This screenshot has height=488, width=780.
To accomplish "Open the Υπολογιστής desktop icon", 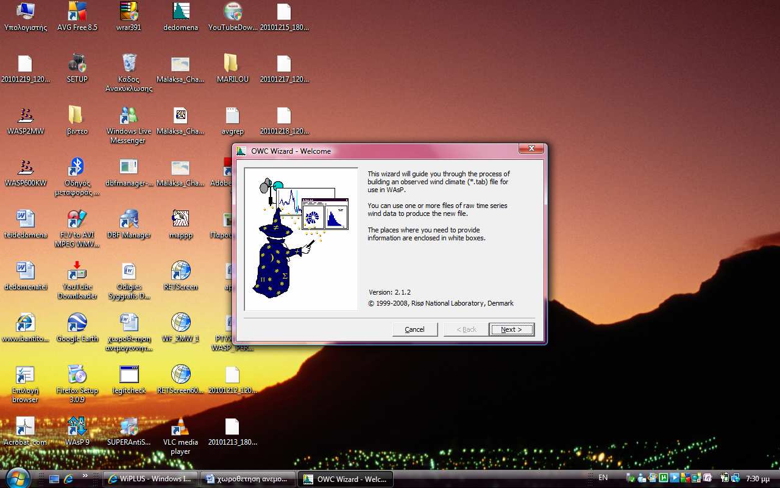I will [26, 17].
